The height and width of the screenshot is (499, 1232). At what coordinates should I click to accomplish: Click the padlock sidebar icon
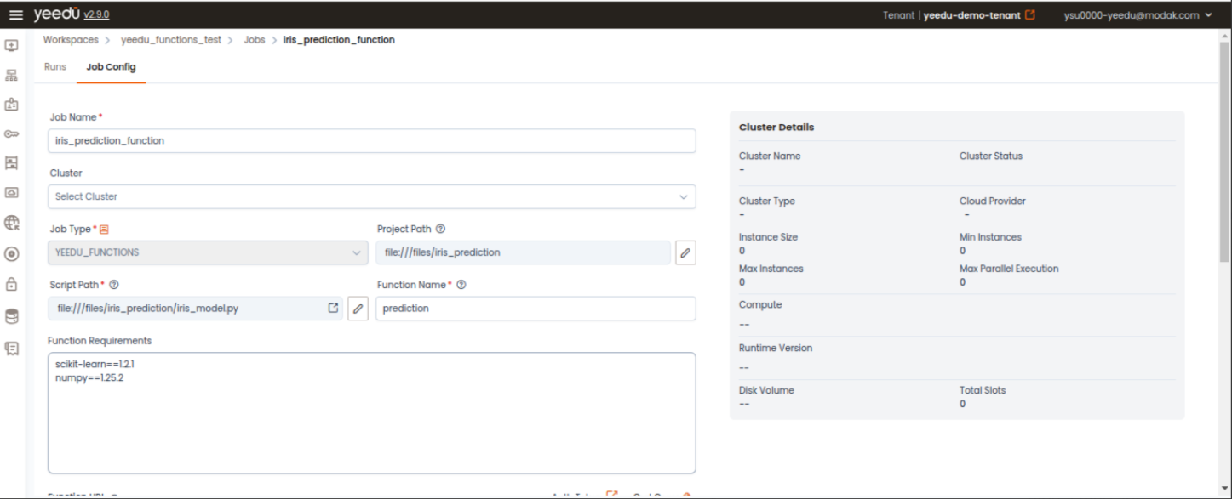(12, 284)
